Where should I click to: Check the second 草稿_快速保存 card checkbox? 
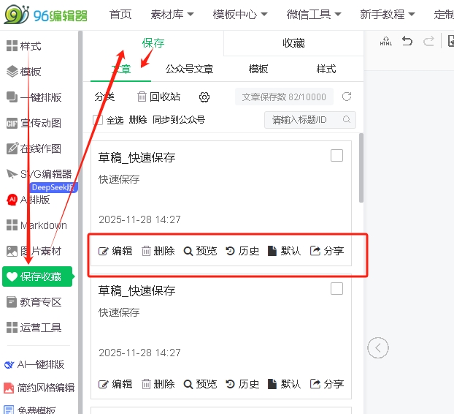(336, 289)
